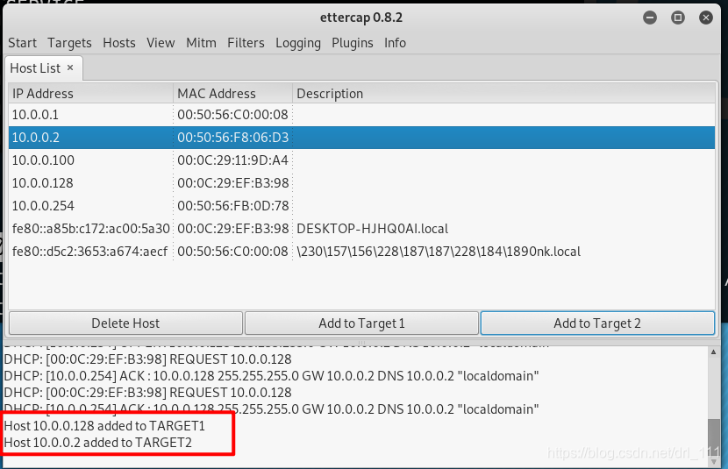Click the log pane scrollbar thumb
Viewport: 728px width, 469px height.
pyautogui.click(x=714, y=437)
